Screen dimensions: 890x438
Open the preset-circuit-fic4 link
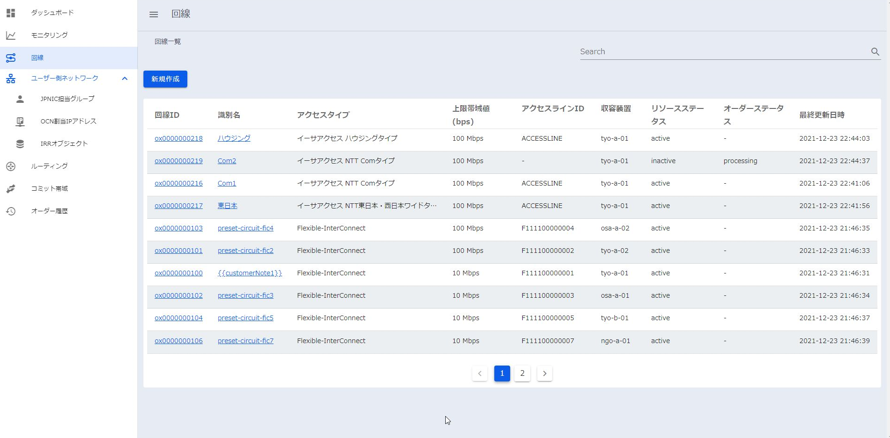pos(245,228)
